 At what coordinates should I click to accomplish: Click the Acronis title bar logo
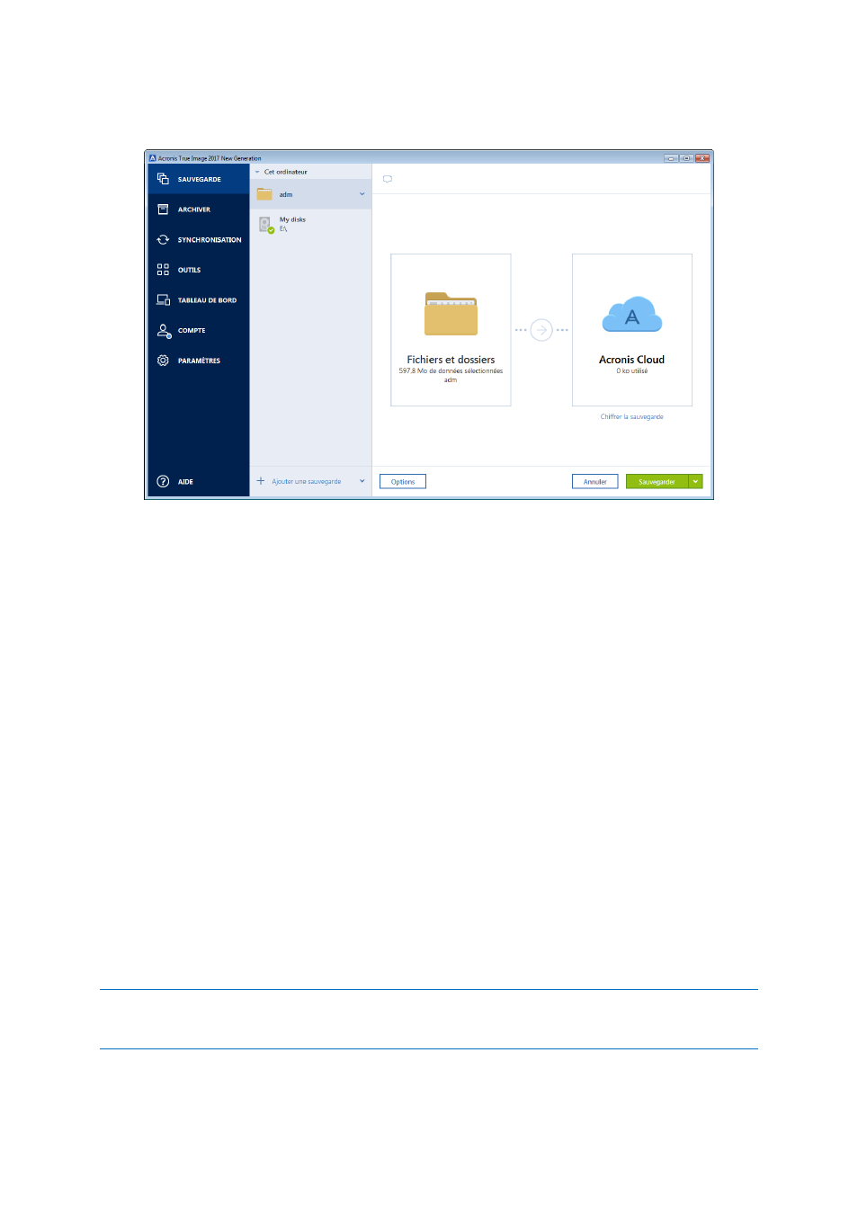click(x=153, y=158)
